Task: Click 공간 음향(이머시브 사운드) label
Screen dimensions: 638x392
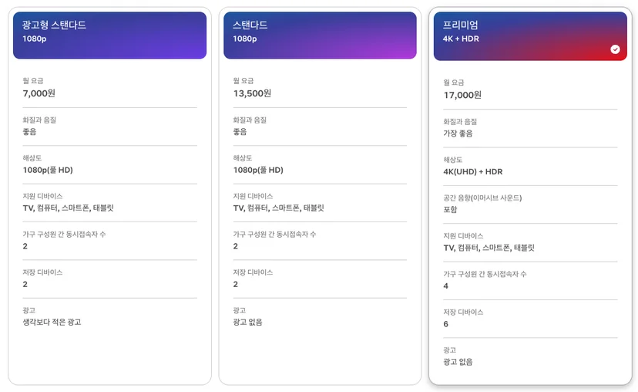Action: (482, 198)
